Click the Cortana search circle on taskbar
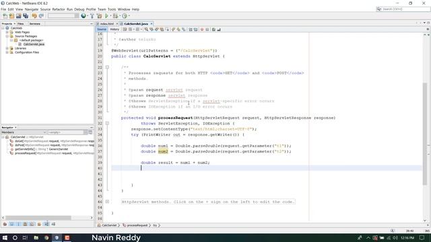 (15, 237)
